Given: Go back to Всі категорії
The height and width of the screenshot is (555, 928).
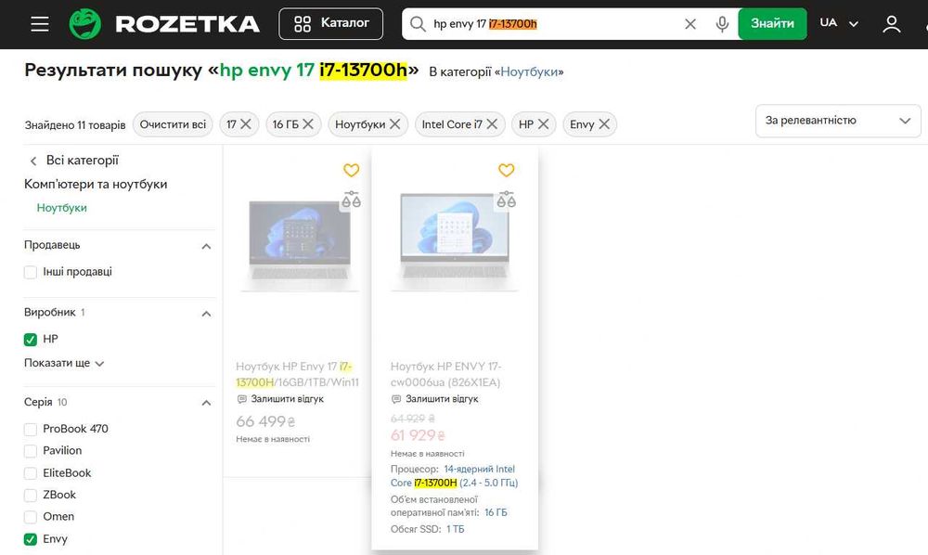Looking at the screenshot, I should (x=74, y=161).
